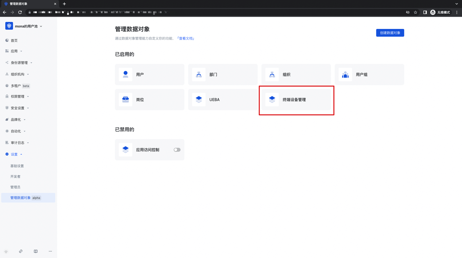This screenshot has height=258, width=462.
Task: Click the 岗位 briefcase icon
Action: pyautogui.click(x=126, y=99)
